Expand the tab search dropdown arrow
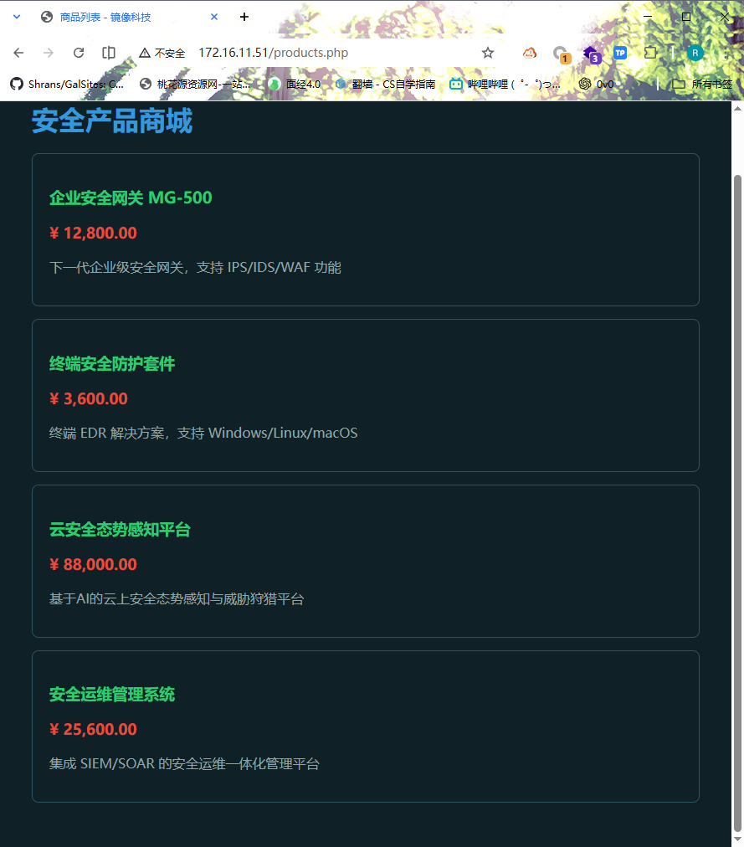 coord(17,17)
